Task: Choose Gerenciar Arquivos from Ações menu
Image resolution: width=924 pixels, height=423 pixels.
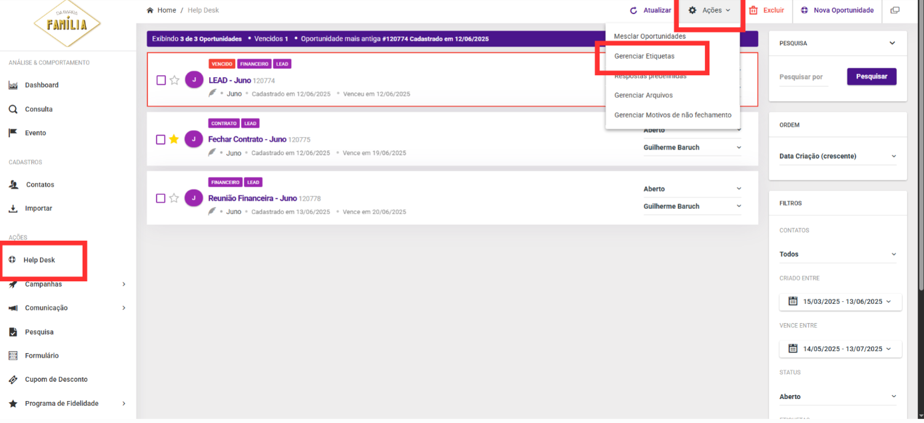Action: point(643,95)
